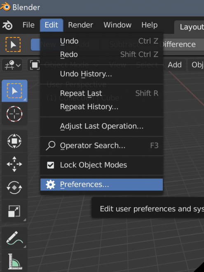Click the object mode icon selector

pos(35,65)
